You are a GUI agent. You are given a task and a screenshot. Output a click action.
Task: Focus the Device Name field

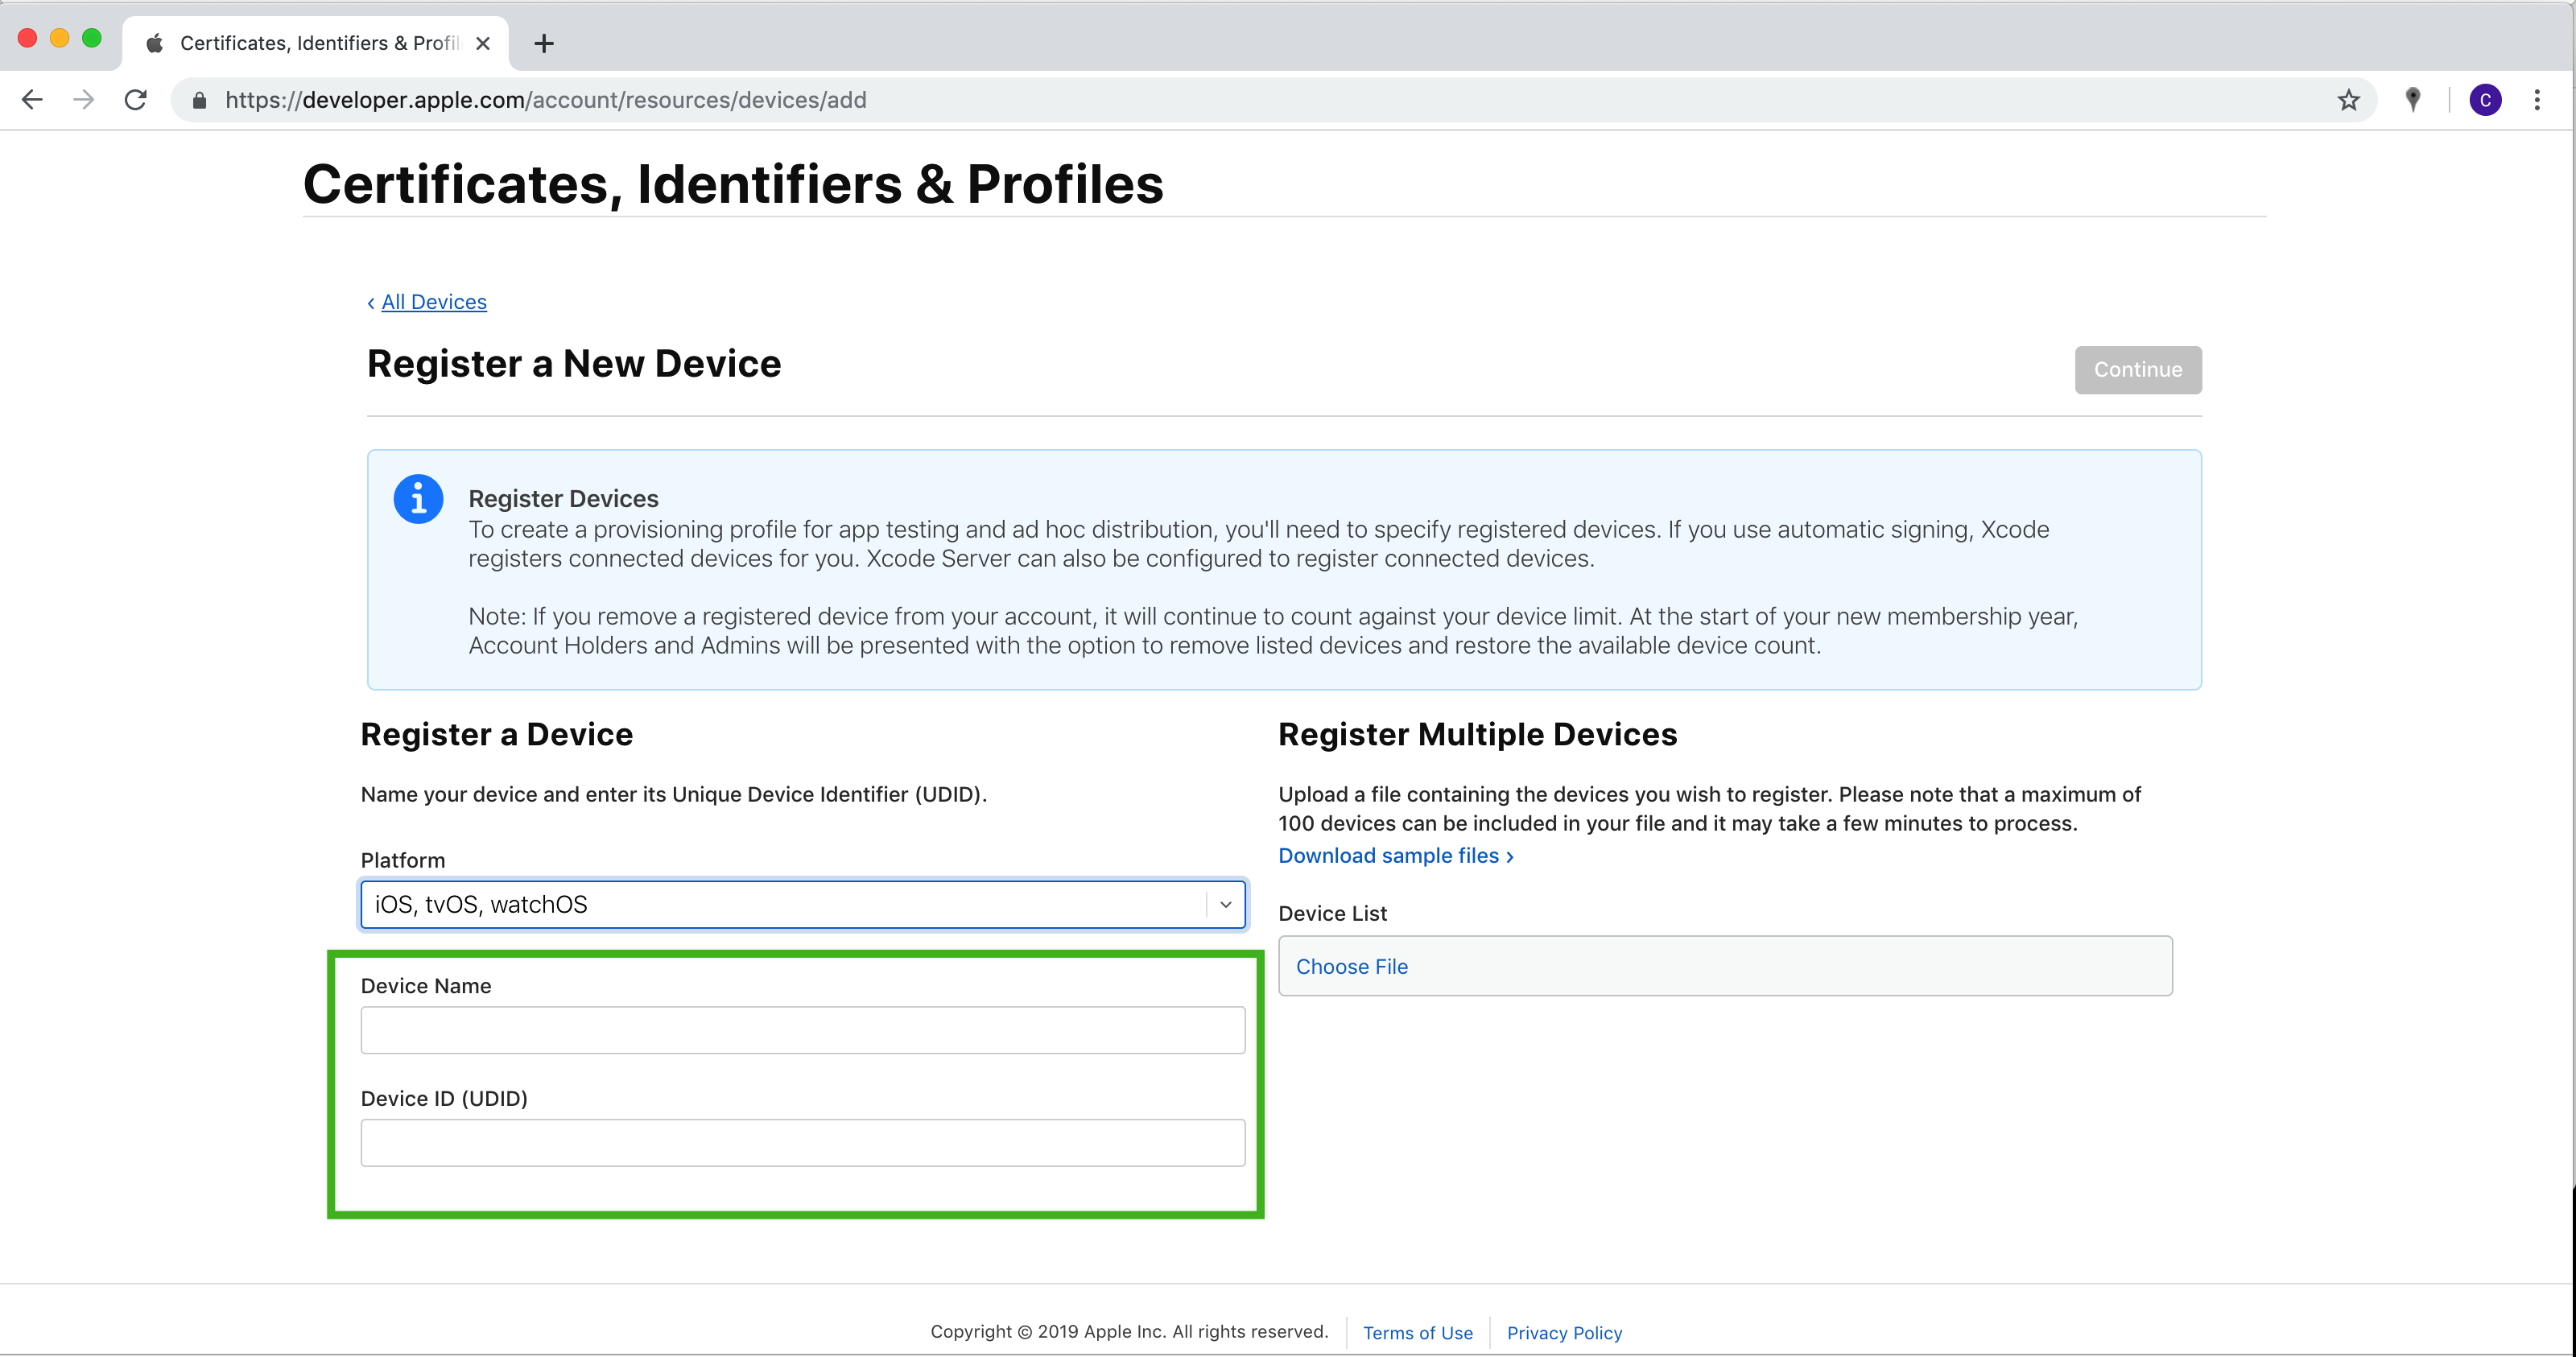pyautogui.click(x=802, y=1030)
